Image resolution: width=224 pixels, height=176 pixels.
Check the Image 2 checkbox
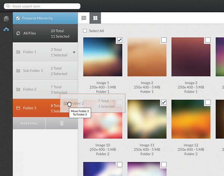164,40
